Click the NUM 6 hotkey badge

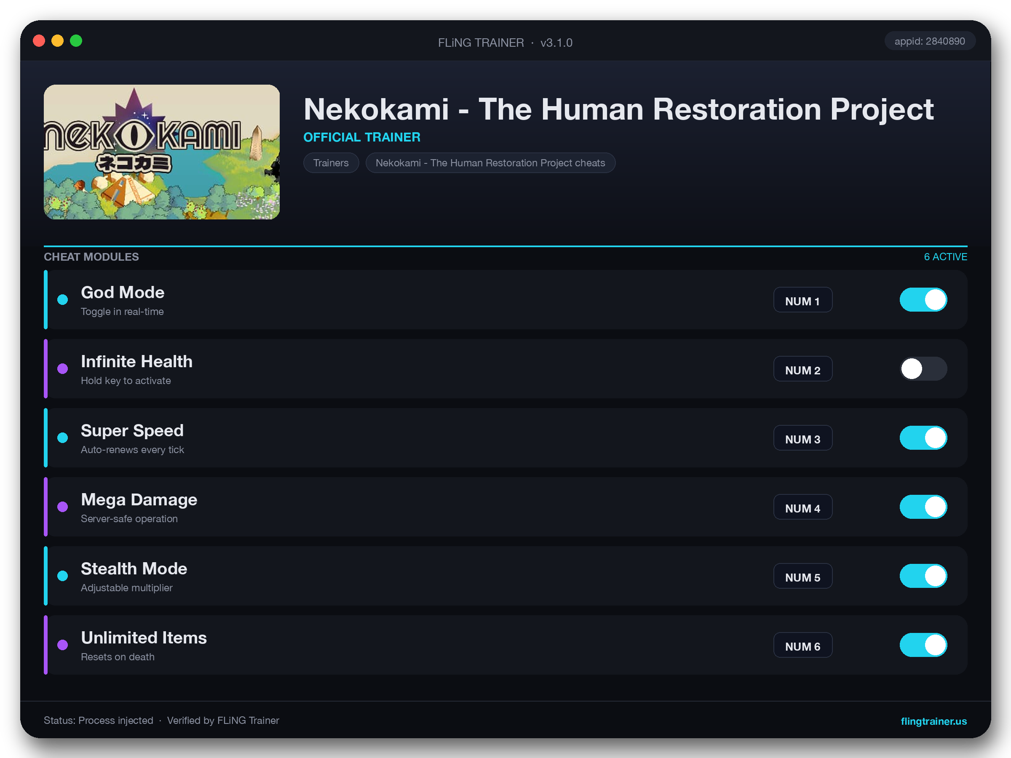click(802, 645)
